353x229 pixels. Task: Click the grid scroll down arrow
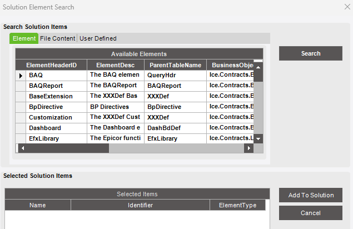258,138
